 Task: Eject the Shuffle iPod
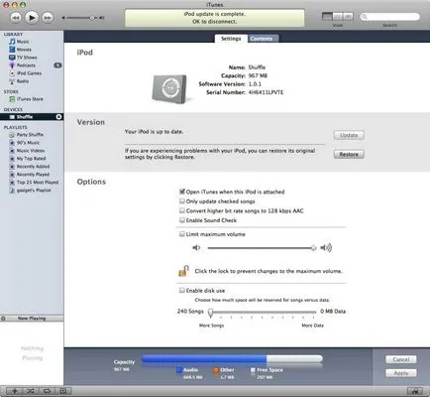tap(58, 117)
